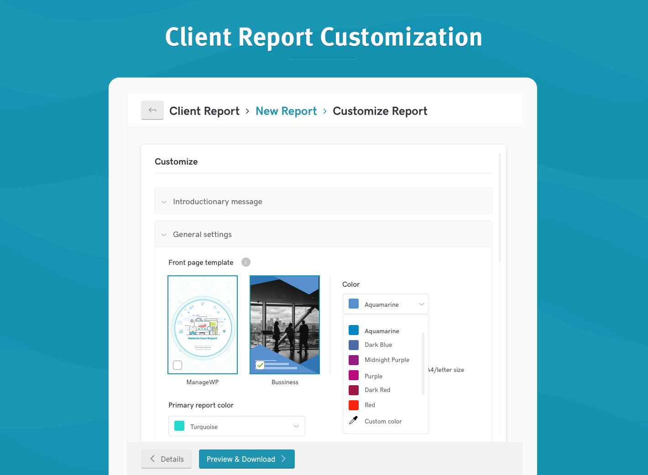Select the Custom color eyedropper icon
This screenshot has width=648, height=475.
(353, 421)
